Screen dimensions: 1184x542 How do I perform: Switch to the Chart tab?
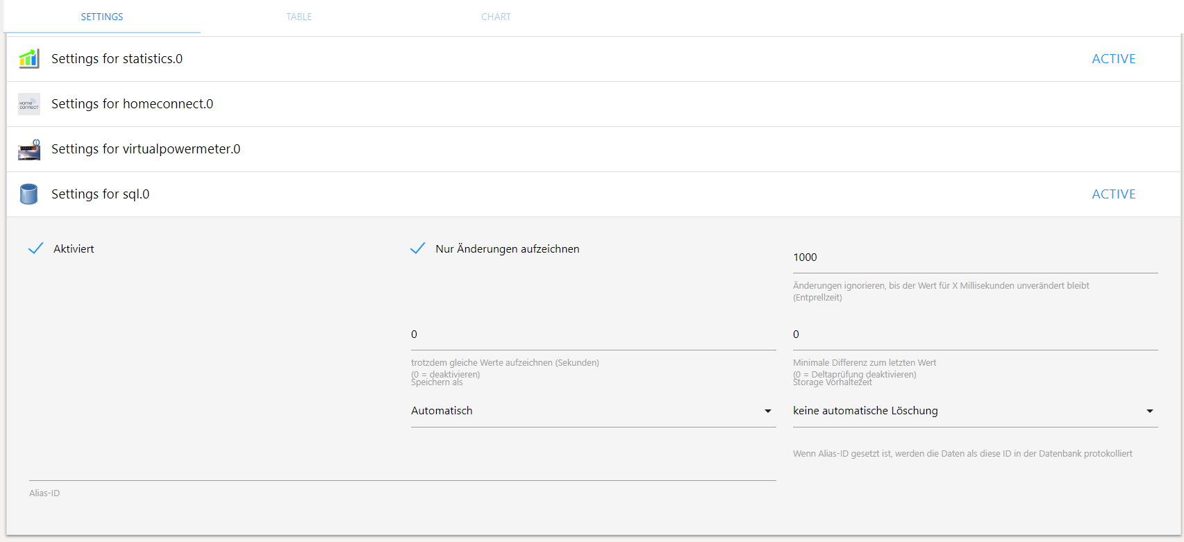pos(496,17)
